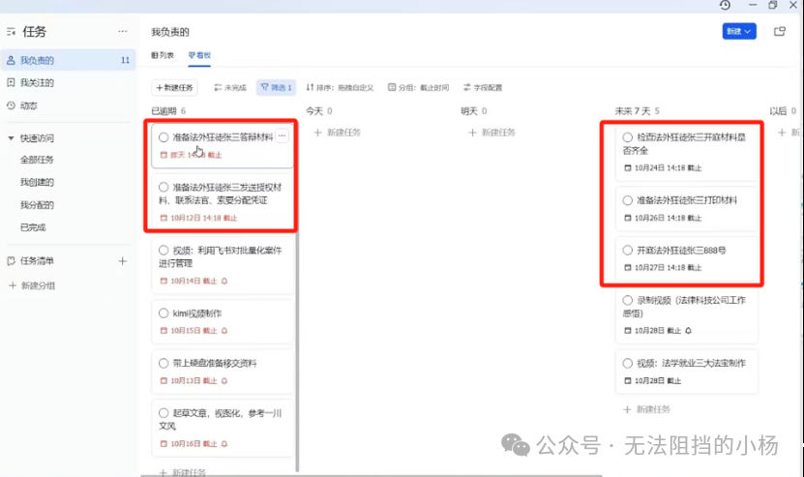Screen dimensions: 804x477
Task: Select the 看板 board view tab
Action: click(x=199, y=55)
